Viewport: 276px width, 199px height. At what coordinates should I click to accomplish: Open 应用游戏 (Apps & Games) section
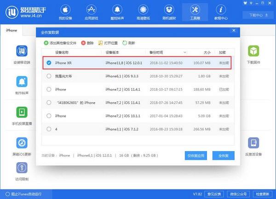91,12
